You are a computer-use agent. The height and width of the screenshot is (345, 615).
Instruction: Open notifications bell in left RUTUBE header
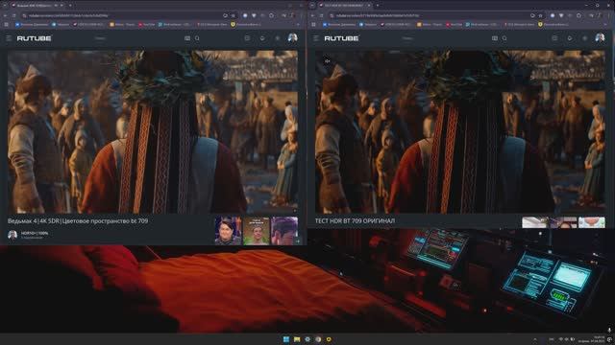(262, 38)
